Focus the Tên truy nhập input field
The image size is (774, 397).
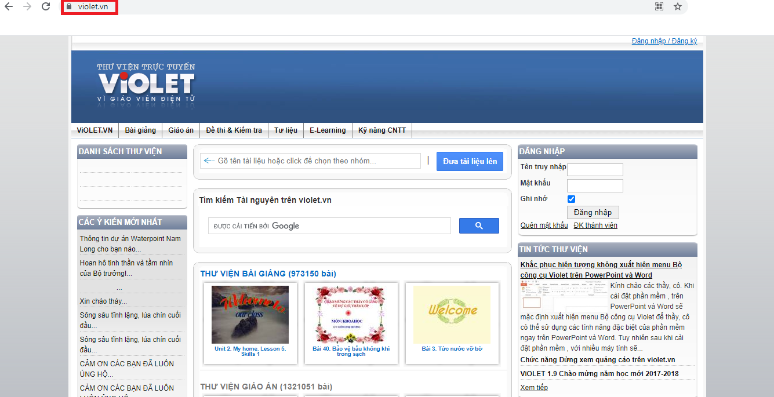coord(595,170)
